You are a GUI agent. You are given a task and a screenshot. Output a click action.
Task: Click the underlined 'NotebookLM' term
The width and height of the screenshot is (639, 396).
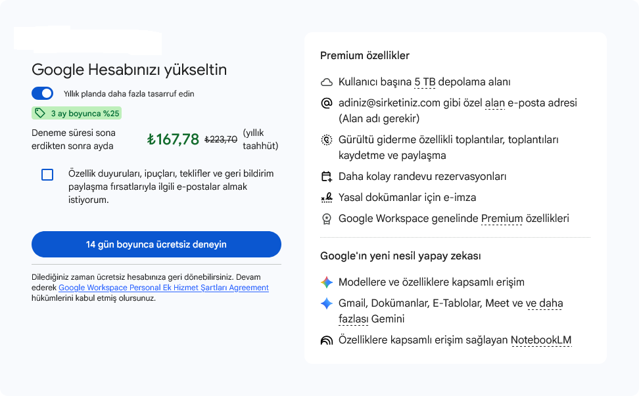pos(541,340)
